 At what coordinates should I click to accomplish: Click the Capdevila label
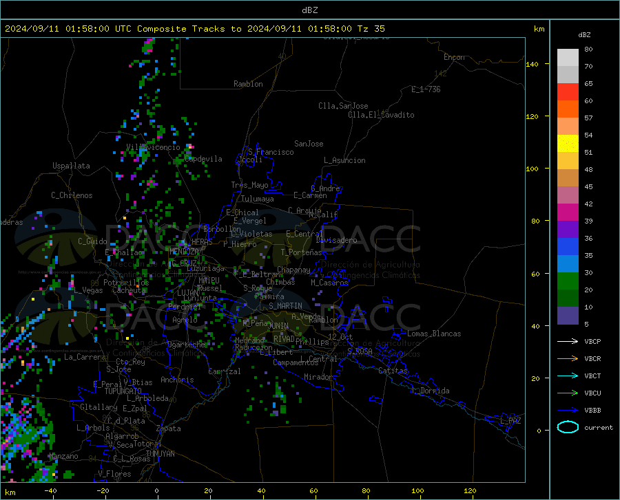pos(203,159)
